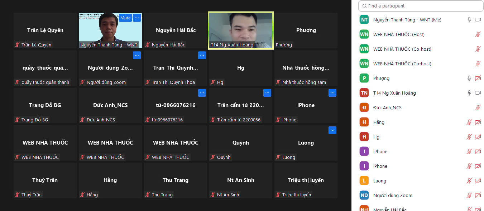Click the search magnifier icon in participant panel
The height and width of the screenshot is (211, 484).
tap(364, 6)
